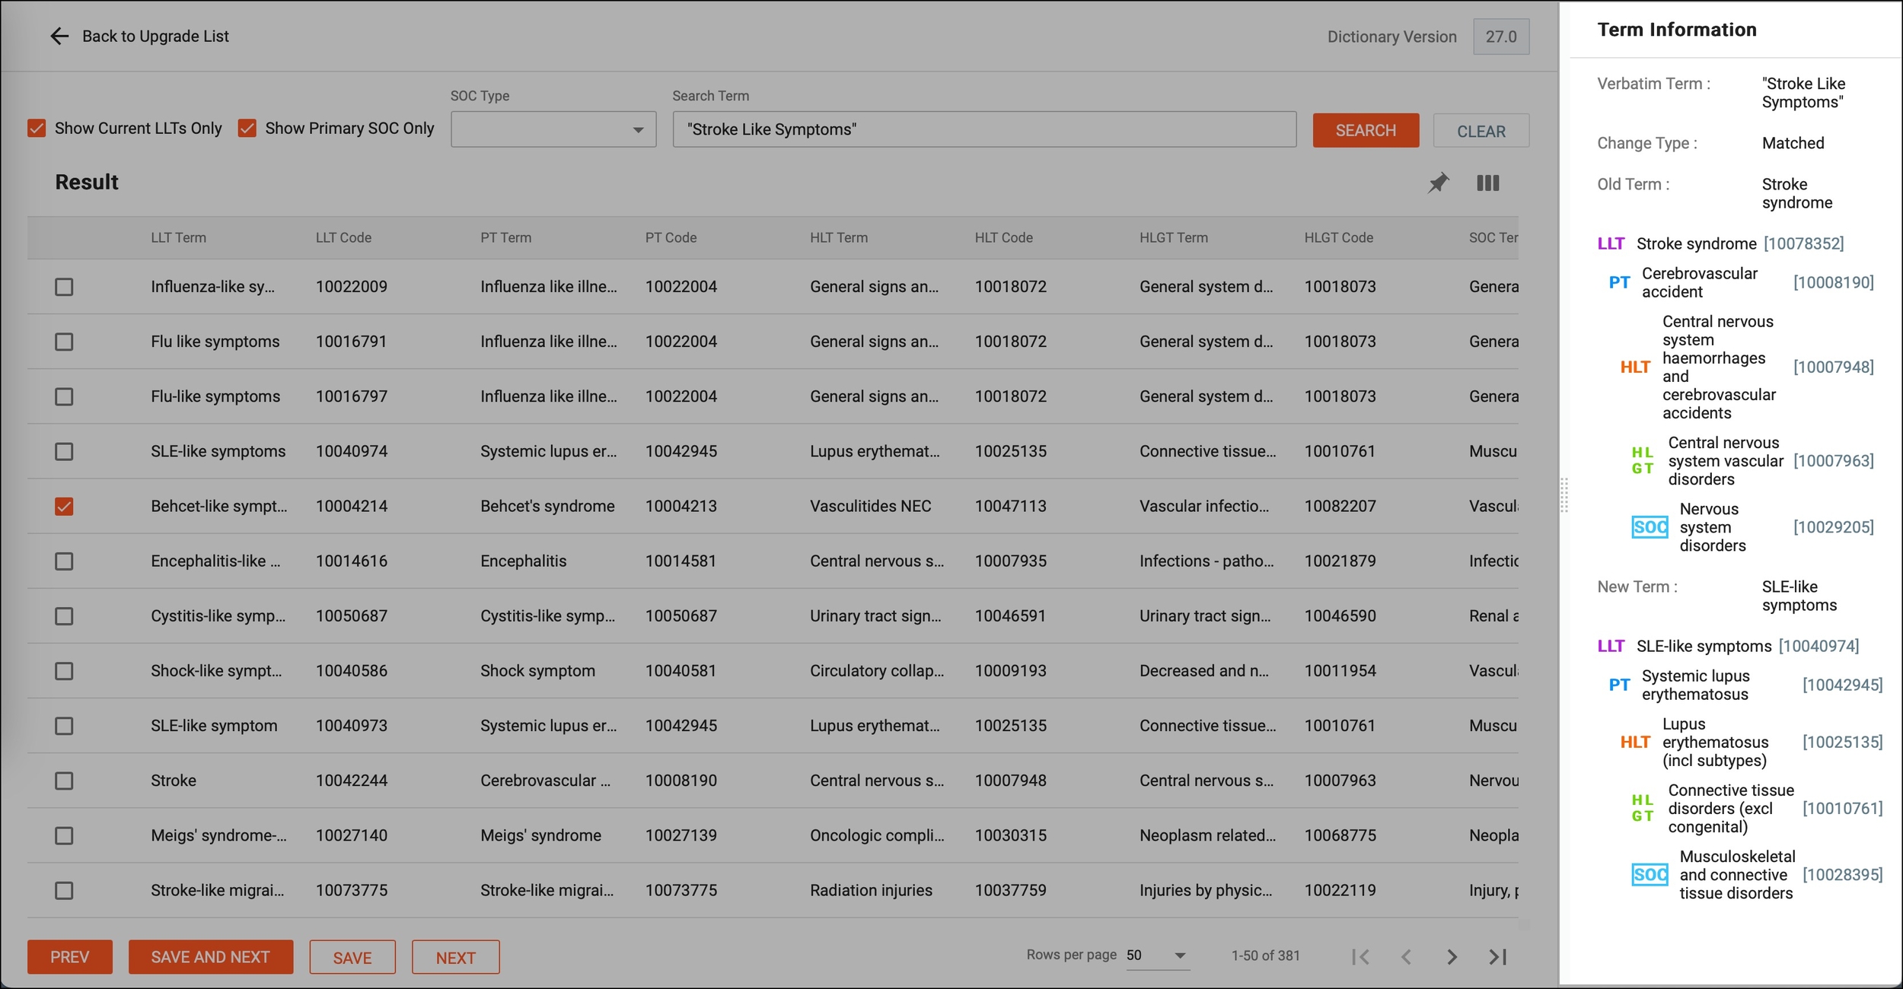The width and height of the screenshot is (1903, 989).
Task: Click the 1-50 of 381 pagination text
Action: (1265, 956)
